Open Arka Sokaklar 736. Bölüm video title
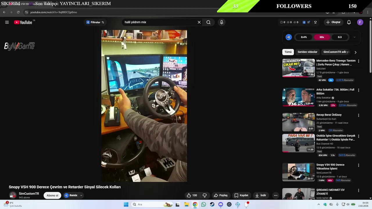Screen dimensions: 372x209 (x=335, y=91)
